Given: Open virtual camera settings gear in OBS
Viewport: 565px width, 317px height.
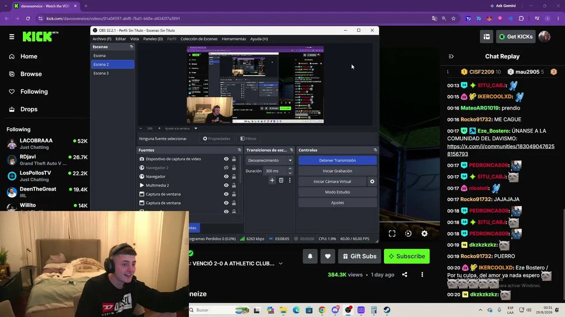Looking at the screenshot, I should [372, 181].
